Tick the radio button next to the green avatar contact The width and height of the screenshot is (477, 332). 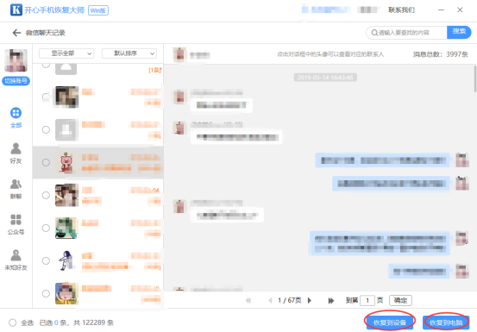coord(46,228)
